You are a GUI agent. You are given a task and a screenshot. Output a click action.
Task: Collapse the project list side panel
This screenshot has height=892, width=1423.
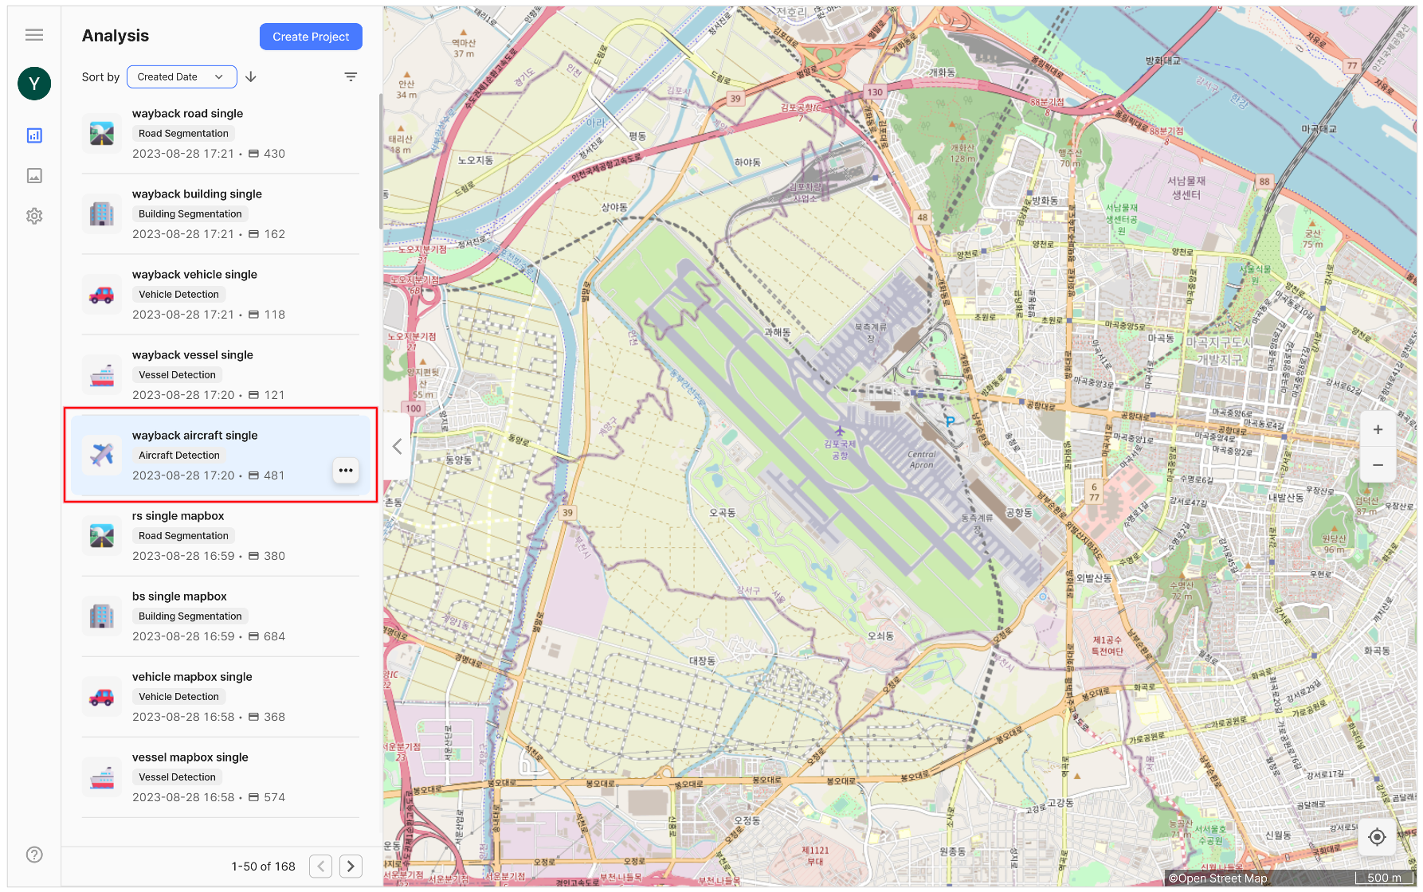click(x=397, y=447)
